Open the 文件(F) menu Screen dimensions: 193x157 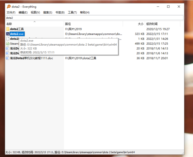point(11,12)
